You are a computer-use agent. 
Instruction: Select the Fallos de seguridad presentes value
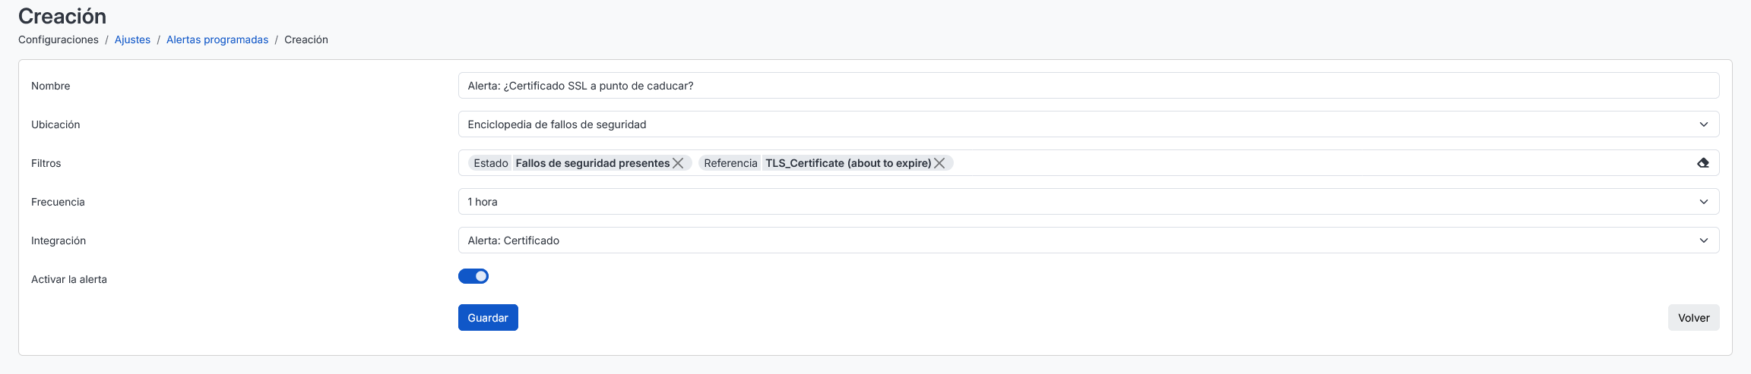click(592, 163)
